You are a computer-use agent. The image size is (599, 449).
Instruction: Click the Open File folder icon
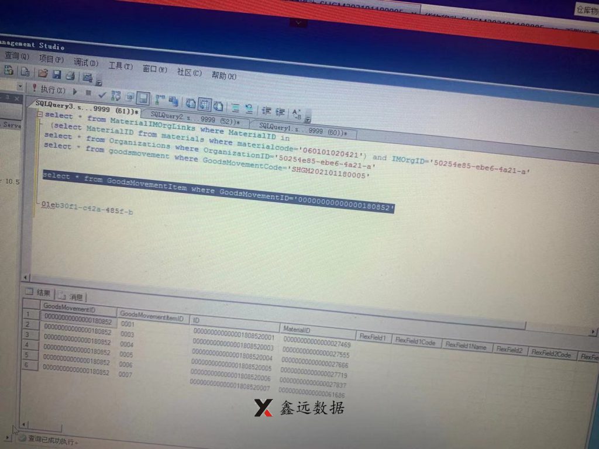[43, 74]
